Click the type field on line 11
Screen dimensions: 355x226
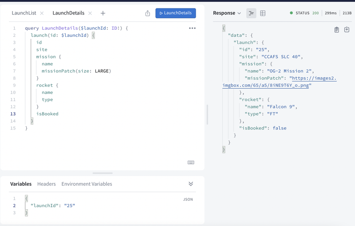point(47,100)
